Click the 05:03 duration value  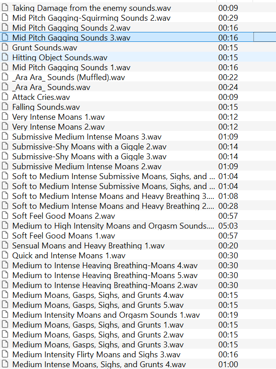pyautogui.click(x=228, y=226)
